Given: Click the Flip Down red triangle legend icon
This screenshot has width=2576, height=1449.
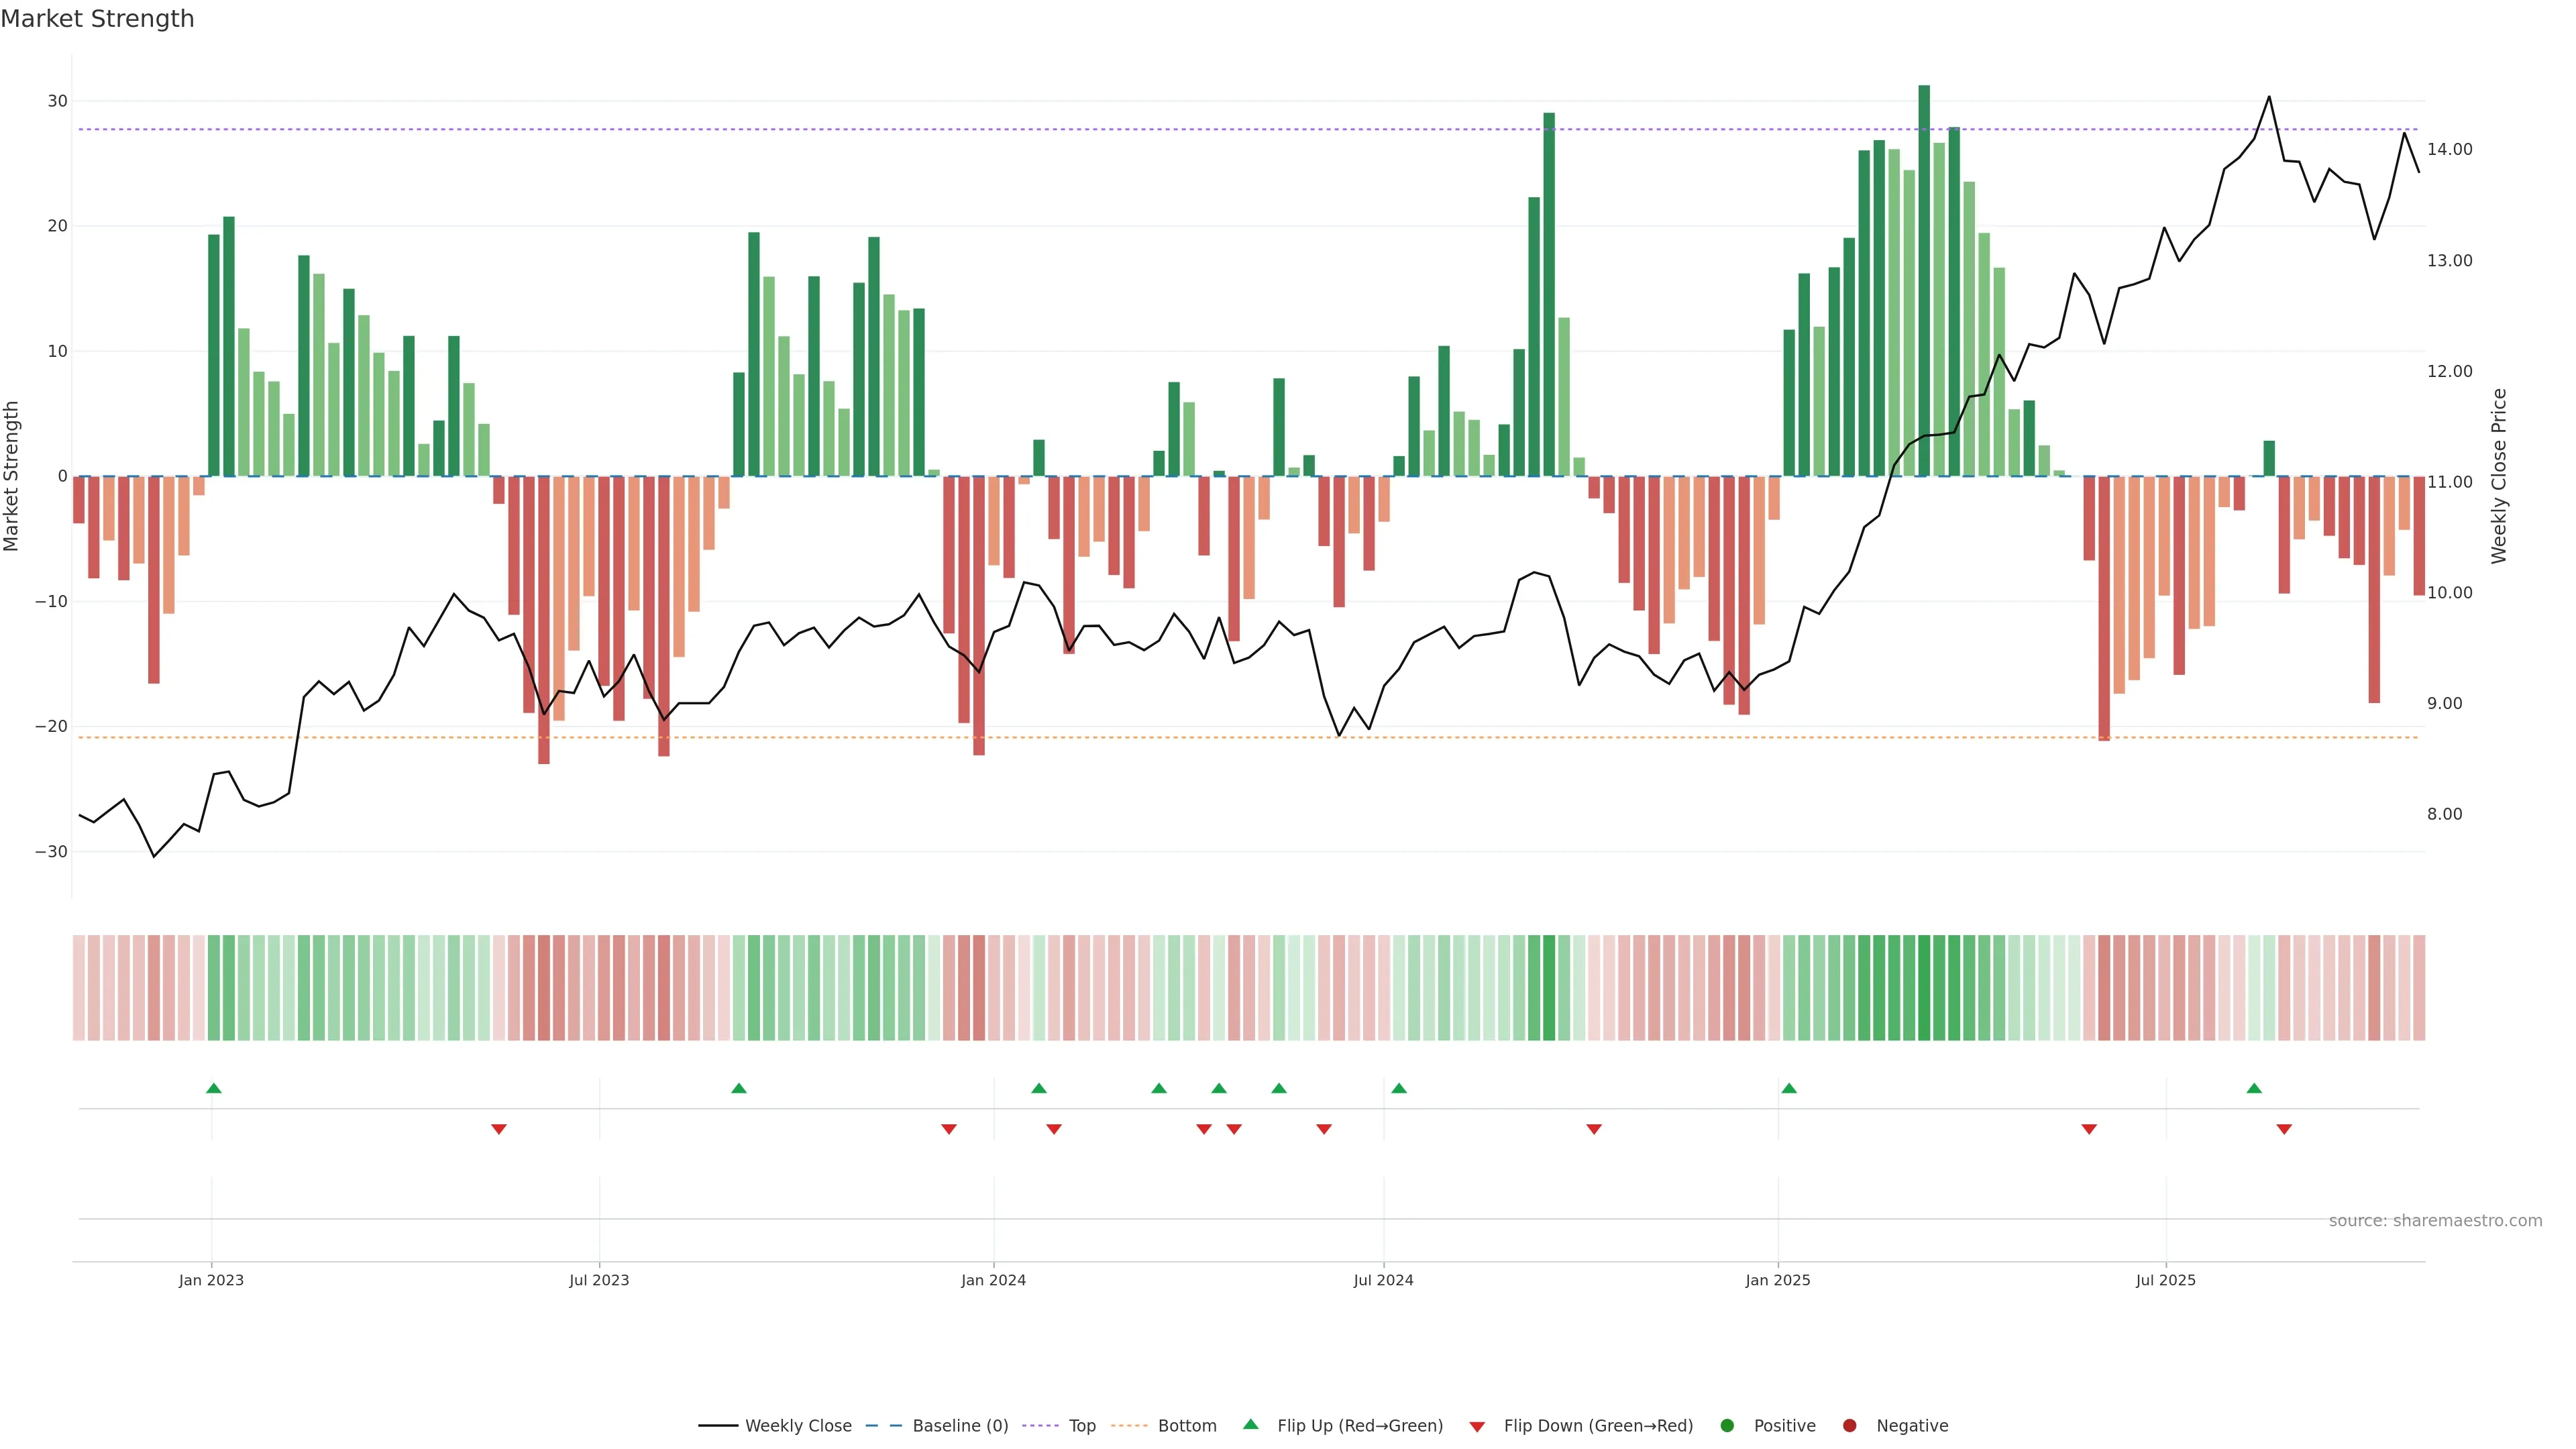Looking at the screenshot, I should [x=1477, y=1427].
